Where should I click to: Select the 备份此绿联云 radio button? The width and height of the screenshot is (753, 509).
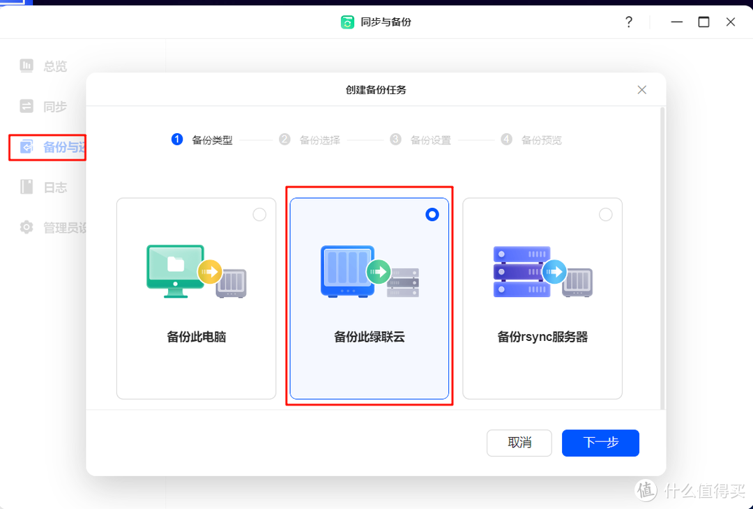432,215
